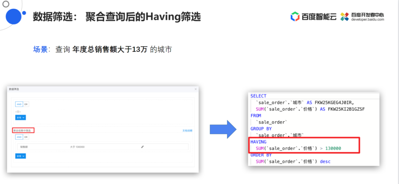Click the 百度智能云 brand name text
The image size is (399, 184).
[x=319, y=17]
